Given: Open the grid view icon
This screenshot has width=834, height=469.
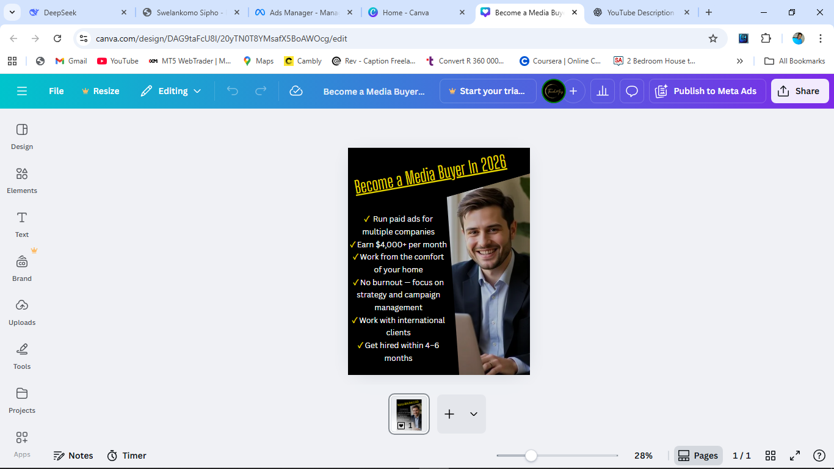Looking at the screenshot, I should pyautogui.click(x=771, y=456).
